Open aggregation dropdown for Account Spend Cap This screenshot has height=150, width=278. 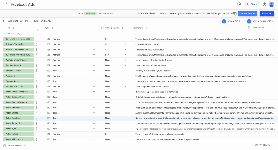pos(125,87)
